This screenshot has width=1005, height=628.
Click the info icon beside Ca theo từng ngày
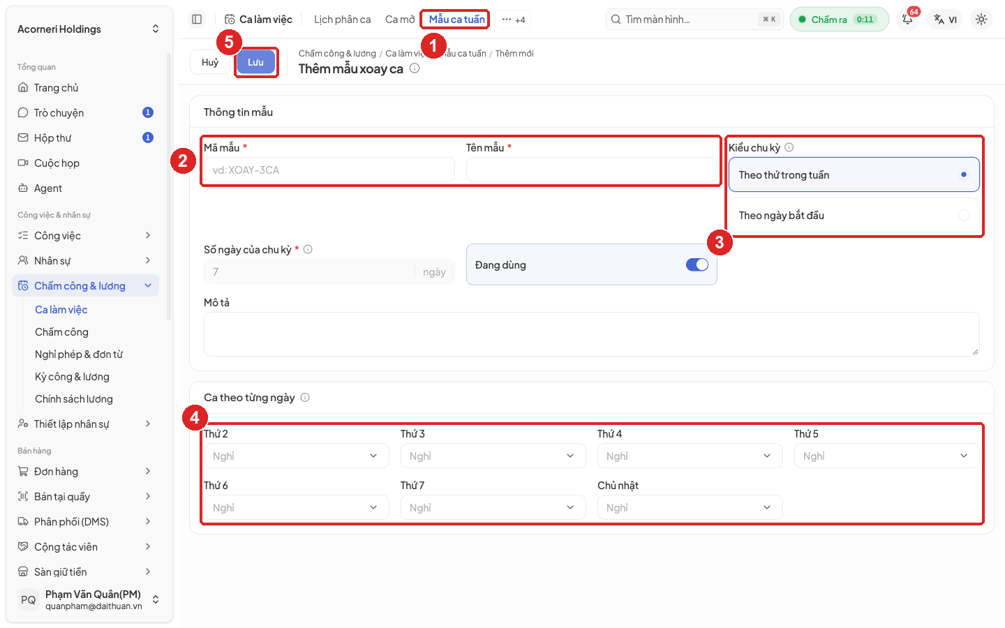(305, 398)
